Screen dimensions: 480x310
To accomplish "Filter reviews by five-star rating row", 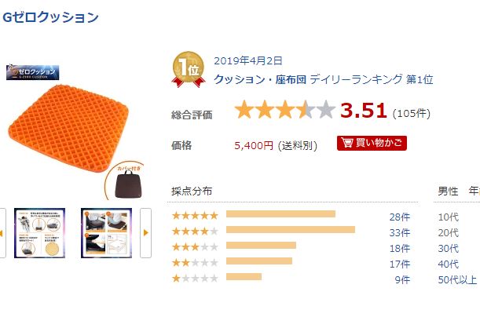I will (291, 216).
